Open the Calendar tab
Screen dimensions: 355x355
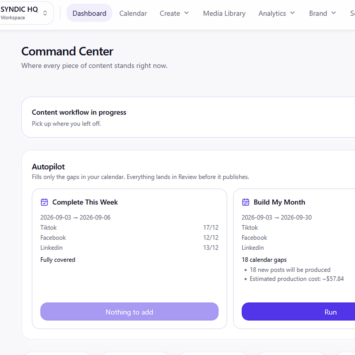[133, 14]
